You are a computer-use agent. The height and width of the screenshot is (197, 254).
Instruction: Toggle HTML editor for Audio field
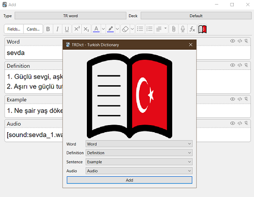[240, 123]
